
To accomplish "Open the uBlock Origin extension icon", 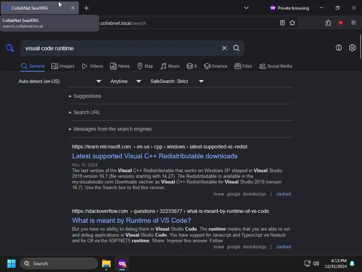I will click(x=340, y=23).
